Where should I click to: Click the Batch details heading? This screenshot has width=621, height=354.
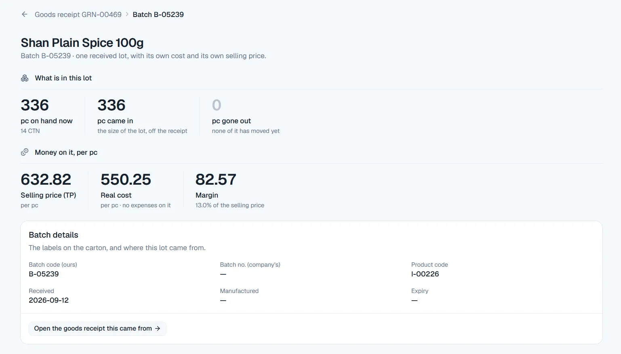[53, 235]
